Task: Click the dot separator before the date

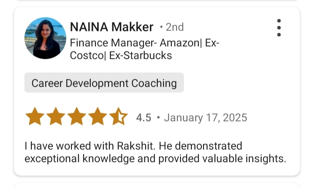Action: 158,117
